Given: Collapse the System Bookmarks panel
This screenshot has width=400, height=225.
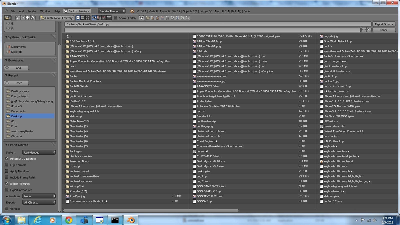Looking at the screenshot, I should click(6, 37).
